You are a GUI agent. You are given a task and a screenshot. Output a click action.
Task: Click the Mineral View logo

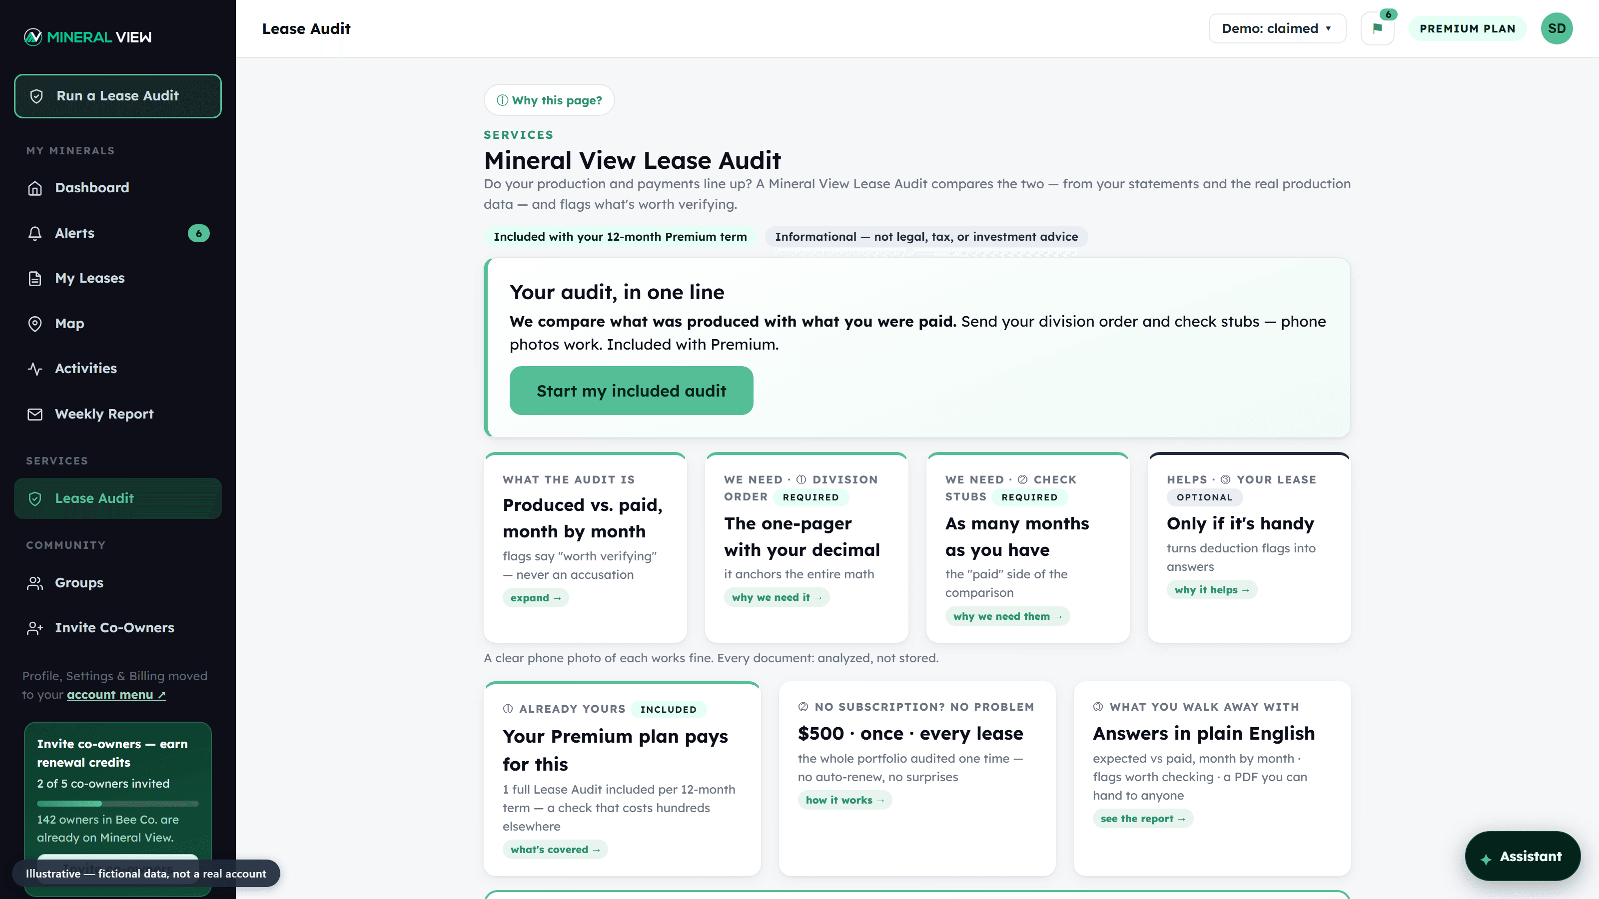click(87, 37)
